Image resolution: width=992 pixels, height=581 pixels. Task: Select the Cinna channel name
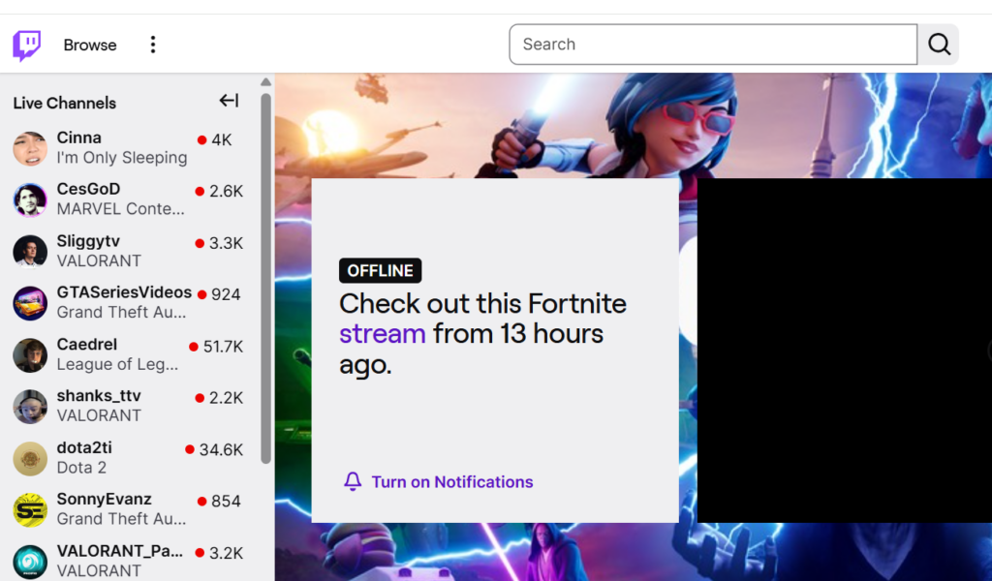(x=79, y=138)
